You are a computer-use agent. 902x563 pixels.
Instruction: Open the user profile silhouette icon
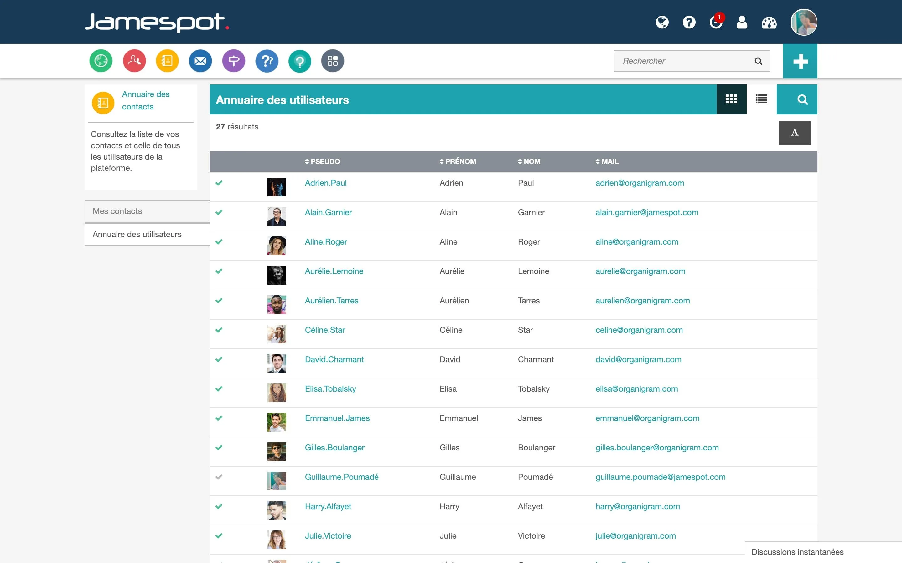(742, 22)
